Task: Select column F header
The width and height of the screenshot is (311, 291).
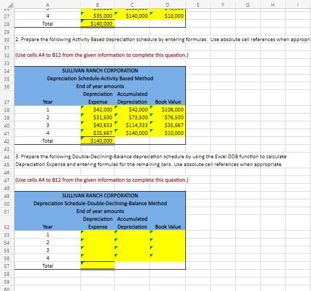Action: pos(223,5)
